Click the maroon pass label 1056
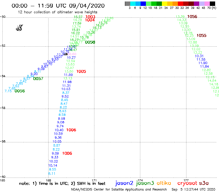The image size is (219, 192). tap(192, 17)
